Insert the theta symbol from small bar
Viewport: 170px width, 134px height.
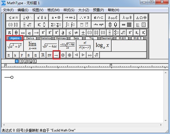(x=16, y=33)
